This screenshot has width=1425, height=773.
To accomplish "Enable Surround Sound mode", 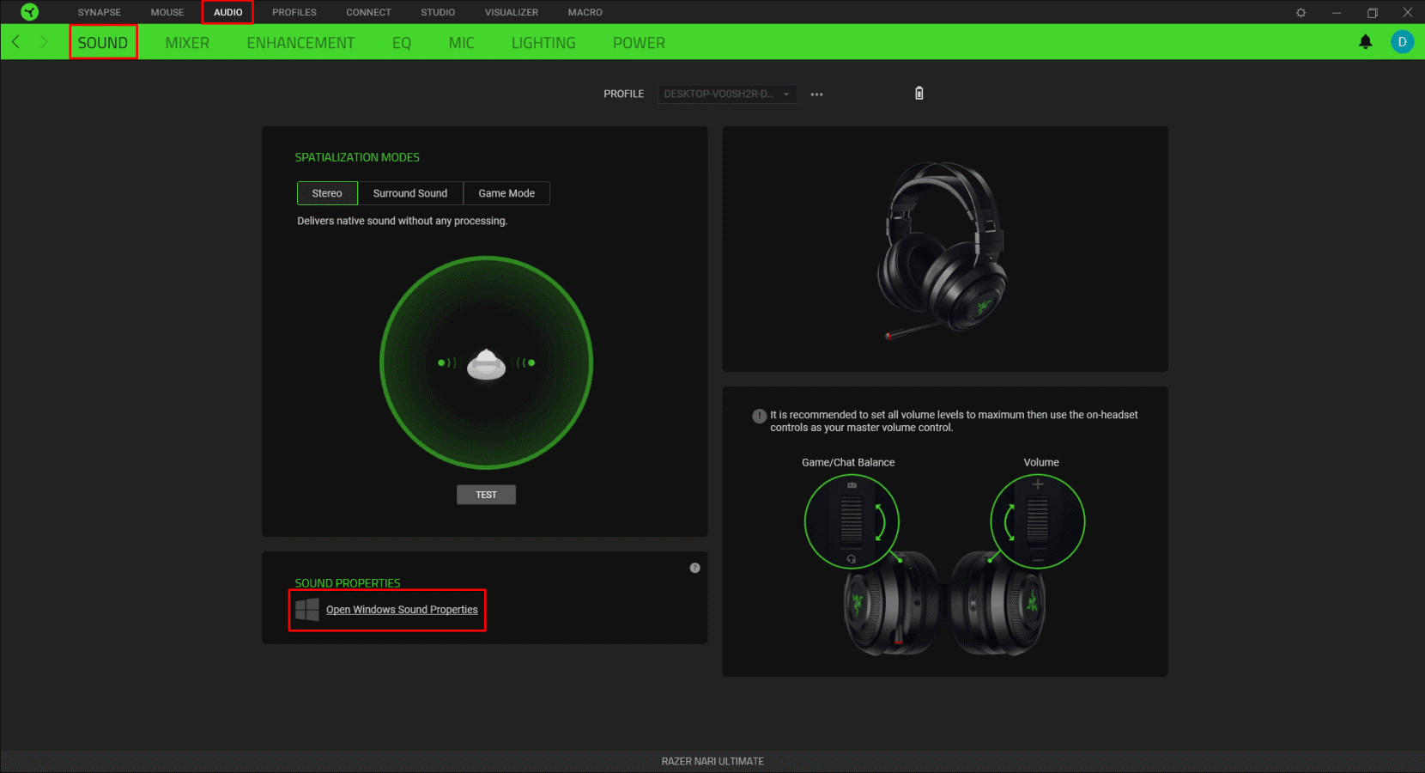I will (x=410, y=192).
